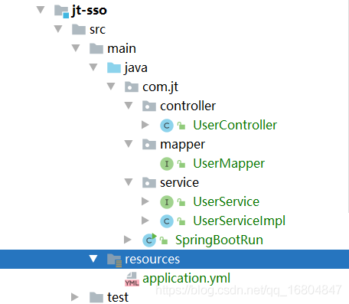Click the com.jt package icon
This screenshot has height=304, width=349.
(x=132, y=87)
